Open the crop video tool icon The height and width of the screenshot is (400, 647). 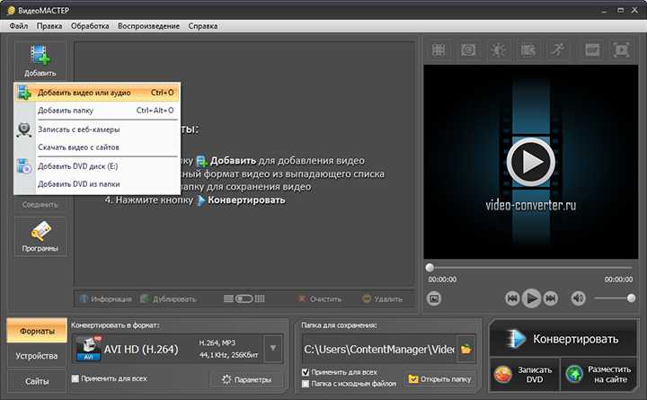[439, 50]
